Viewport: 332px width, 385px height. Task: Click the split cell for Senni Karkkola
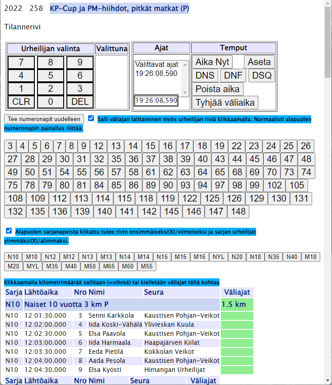(x=237, y=316)
